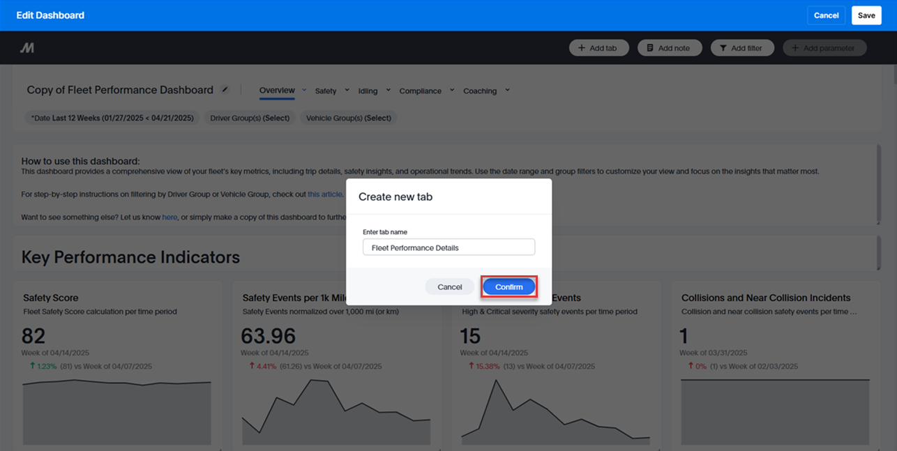The height and width of the screenshot is (451, 897).
Task: Switch to the Compliance tab
Action: 420,91
